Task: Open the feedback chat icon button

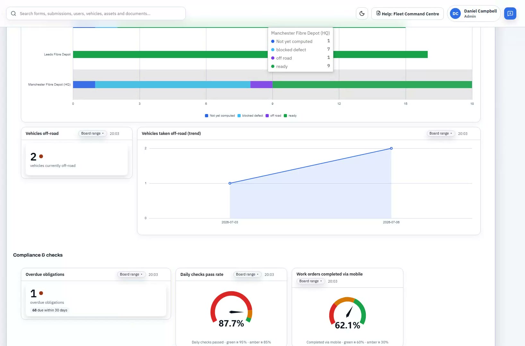Action: (510, 13)
